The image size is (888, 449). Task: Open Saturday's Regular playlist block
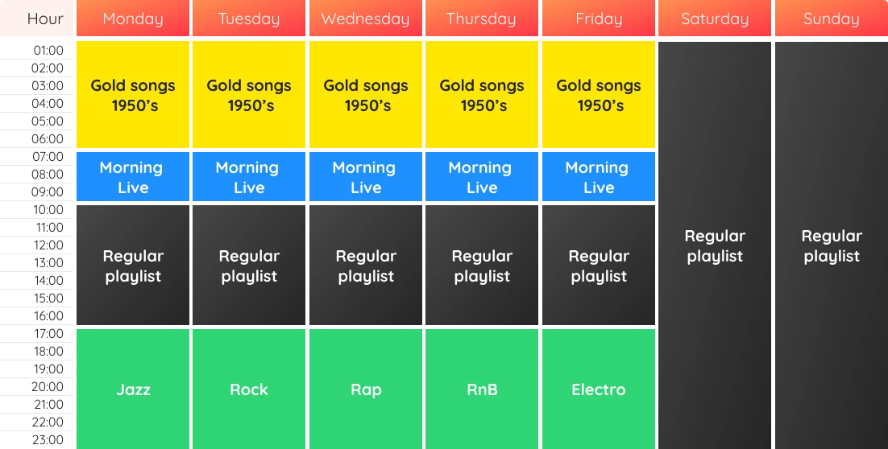pos(715,245)
